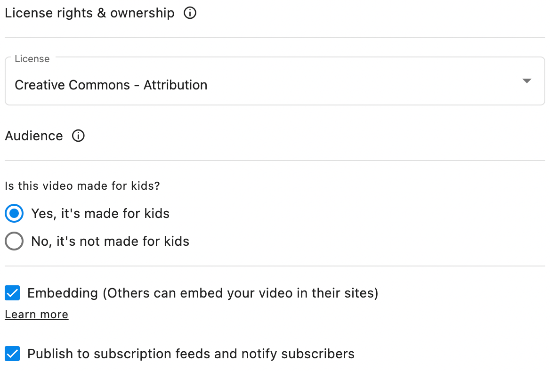Click the "License rights & ownership" heading
The image size is (550, 371).
[x=89, y=13]
